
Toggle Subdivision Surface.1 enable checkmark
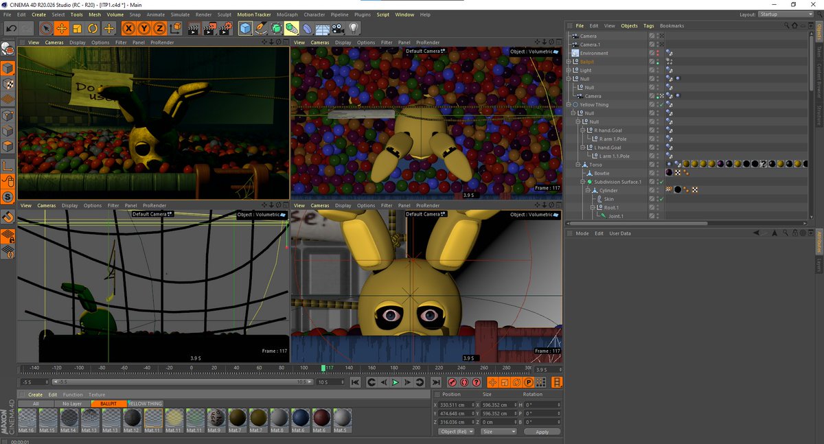pos(662,182)
